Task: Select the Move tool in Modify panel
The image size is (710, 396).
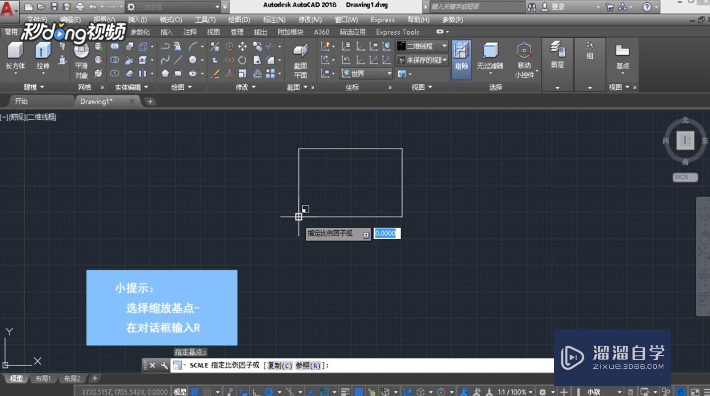Action: coord(242,46)
